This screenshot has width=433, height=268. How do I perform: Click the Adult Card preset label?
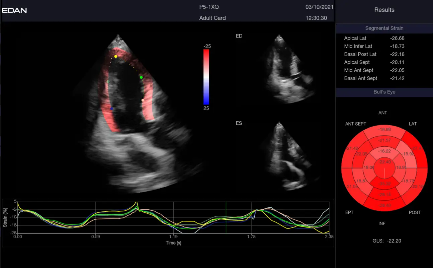pos(212,18)
